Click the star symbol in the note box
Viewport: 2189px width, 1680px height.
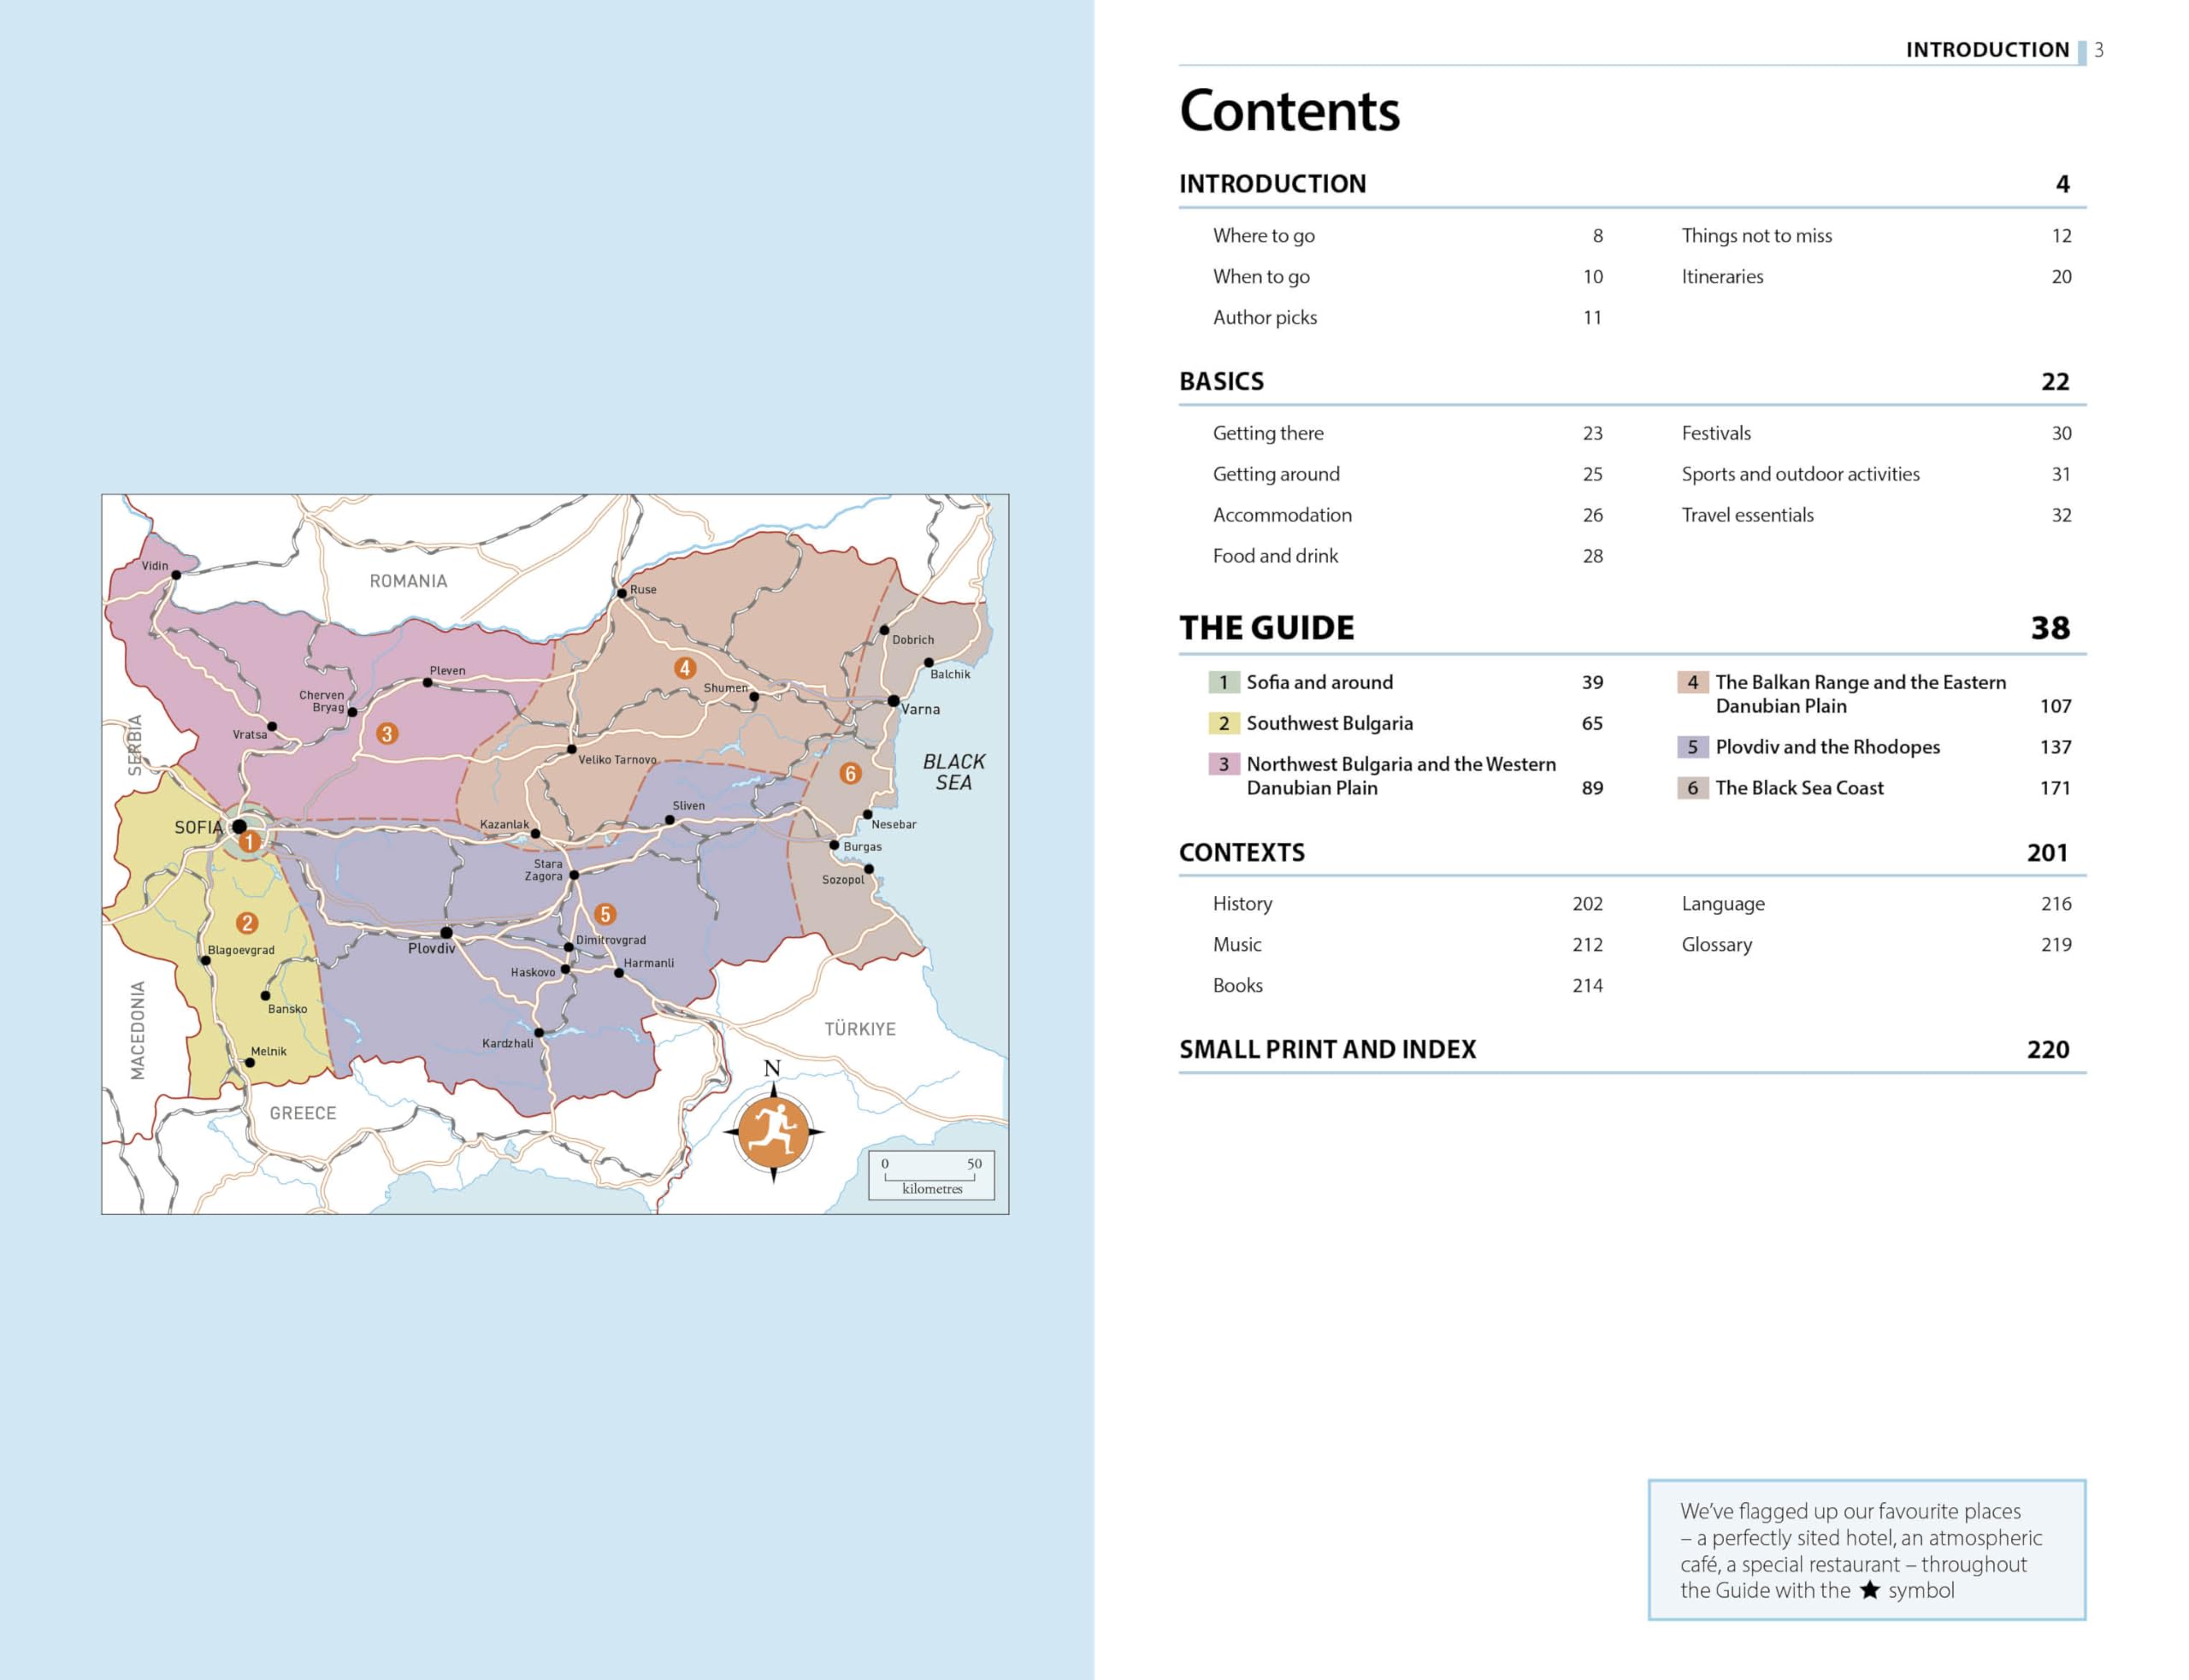pyautogui.click(x=1869, y=1589)
